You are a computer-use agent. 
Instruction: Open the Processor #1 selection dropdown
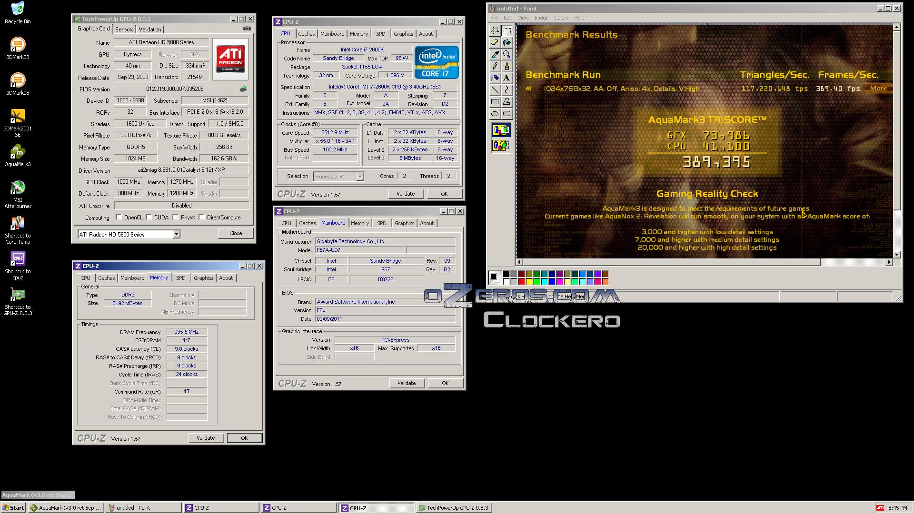click(x=360, y=177)
